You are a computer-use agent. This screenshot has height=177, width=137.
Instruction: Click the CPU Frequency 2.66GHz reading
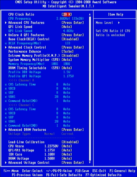(70, 19)
